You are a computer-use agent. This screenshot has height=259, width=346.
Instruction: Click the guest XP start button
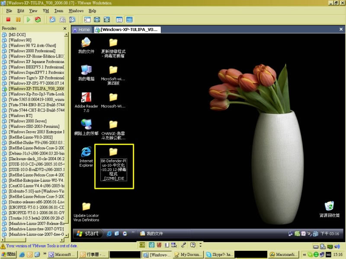[x=88, y=234]
